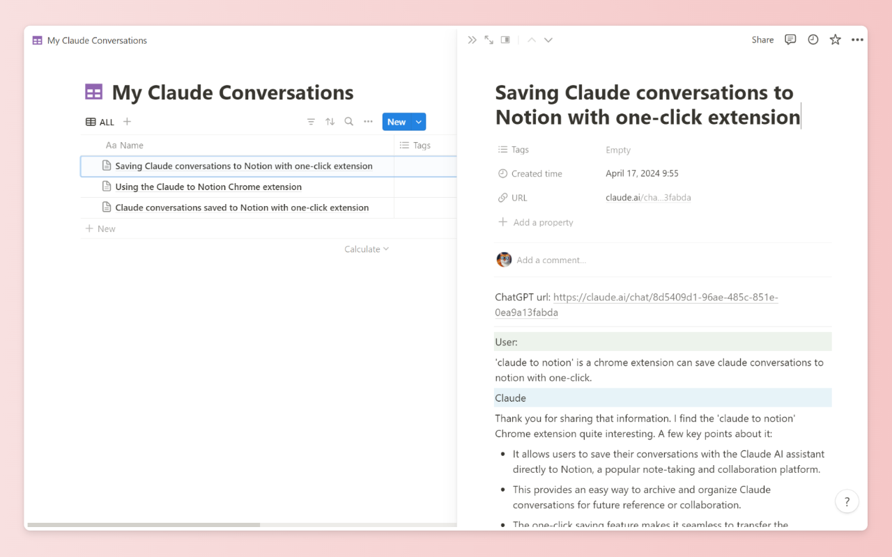Viewport: 892px width, 557px height.
Task: Click the My Claude Conversations breadcrumb
Action: coord(90,40)
